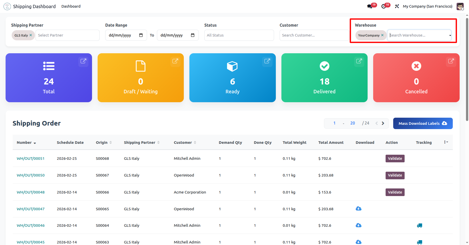The height and width of the screenshot is (245, 469).
Task: Open external link icon on Total card
Action: tap(83, 61)
